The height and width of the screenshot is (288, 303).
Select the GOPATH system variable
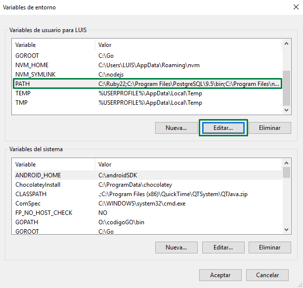click(x=148, y=222)
